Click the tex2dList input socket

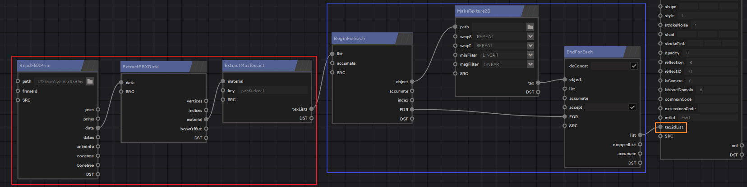pyautogui.click(x=660, y=127)
